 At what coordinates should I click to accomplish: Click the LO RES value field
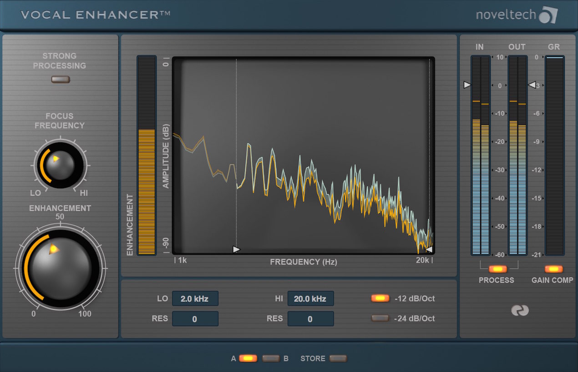click(x=195, y=319)
